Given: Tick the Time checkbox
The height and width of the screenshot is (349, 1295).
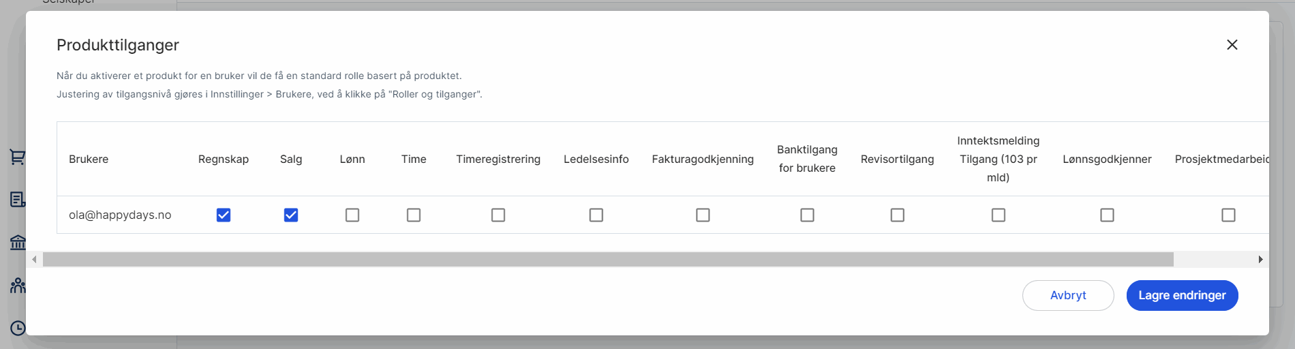Looking at the screenshot, I should tap(414, 215).
